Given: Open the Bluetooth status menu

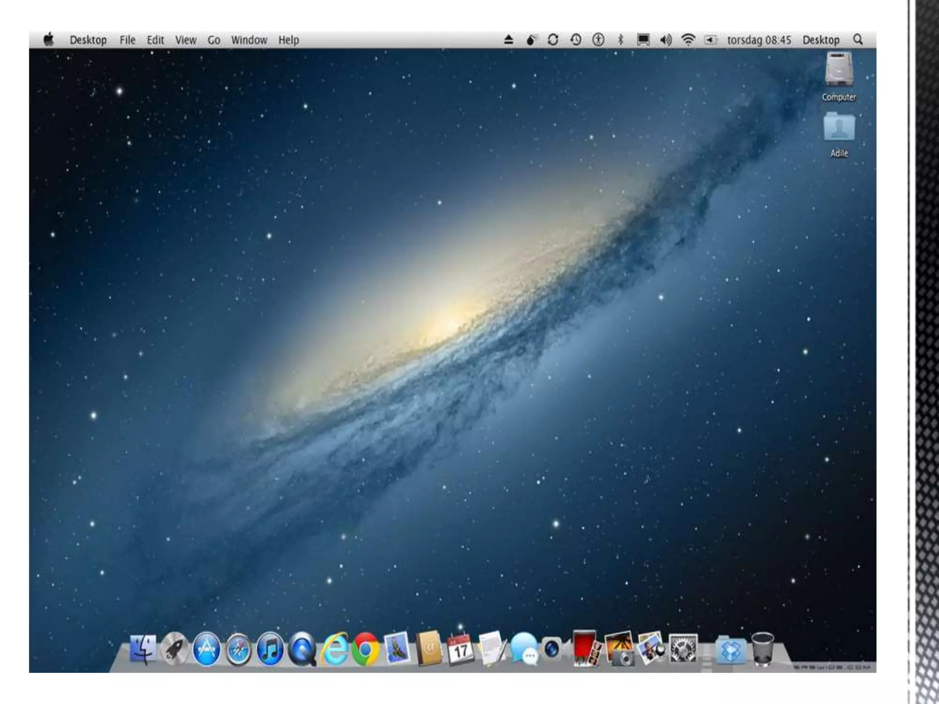Looking at the screenshot, I should click(x=621, y=40).
